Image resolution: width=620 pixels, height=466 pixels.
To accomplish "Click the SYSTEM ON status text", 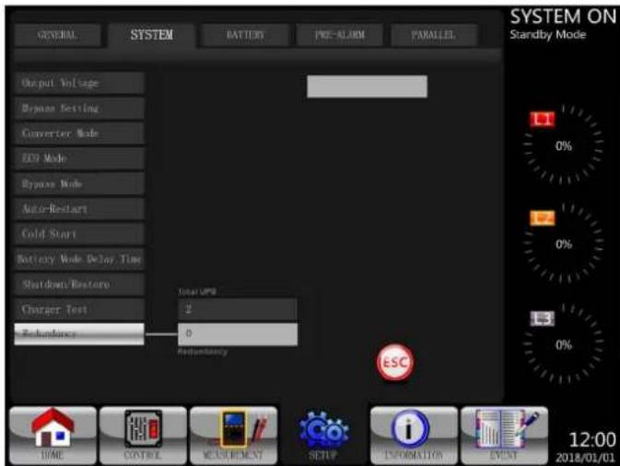I will pyautogui.click(x=563, y=17).
